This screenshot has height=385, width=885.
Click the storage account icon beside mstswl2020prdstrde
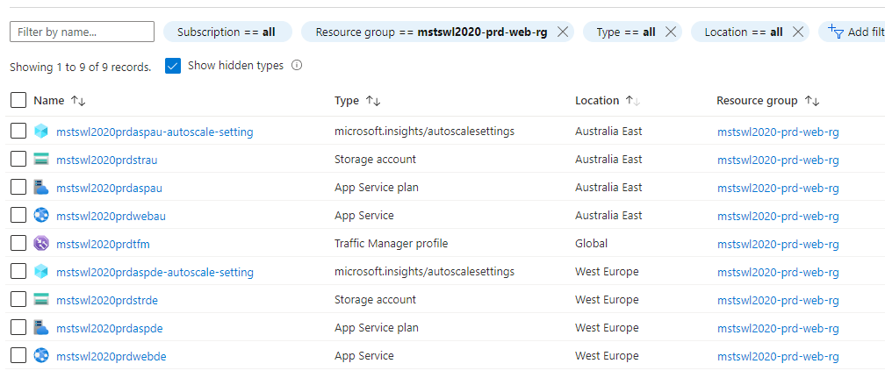coord(41,300)
